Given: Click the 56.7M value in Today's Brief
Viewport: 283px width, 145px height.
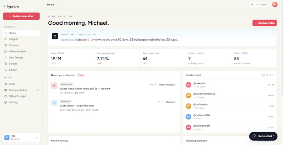Looking at the screenshot, I should pyautogui.click(x=90, y=40).
